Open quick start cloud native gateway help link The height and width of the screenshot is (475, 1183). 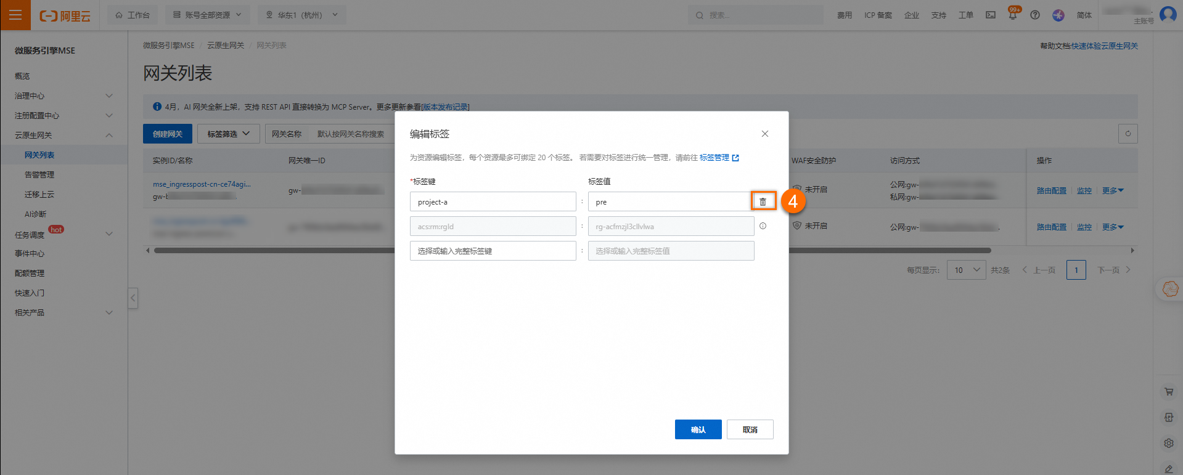point(1105,46)
